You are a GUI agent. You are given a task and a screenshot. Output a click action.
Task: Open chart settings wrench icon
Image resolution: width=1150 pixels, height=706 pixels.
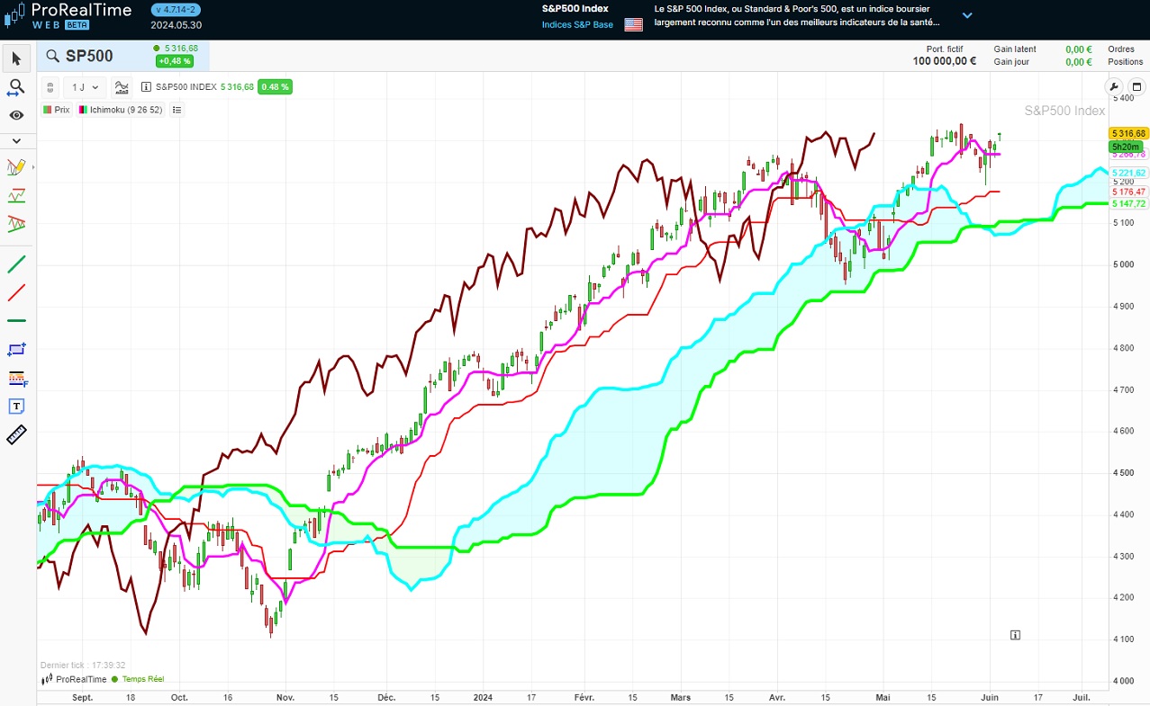pyautogui.click(x=1113, y=86)
